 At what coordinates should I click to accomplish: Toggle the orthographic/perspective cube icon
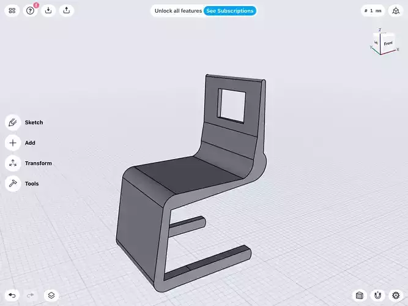[396, 10]
